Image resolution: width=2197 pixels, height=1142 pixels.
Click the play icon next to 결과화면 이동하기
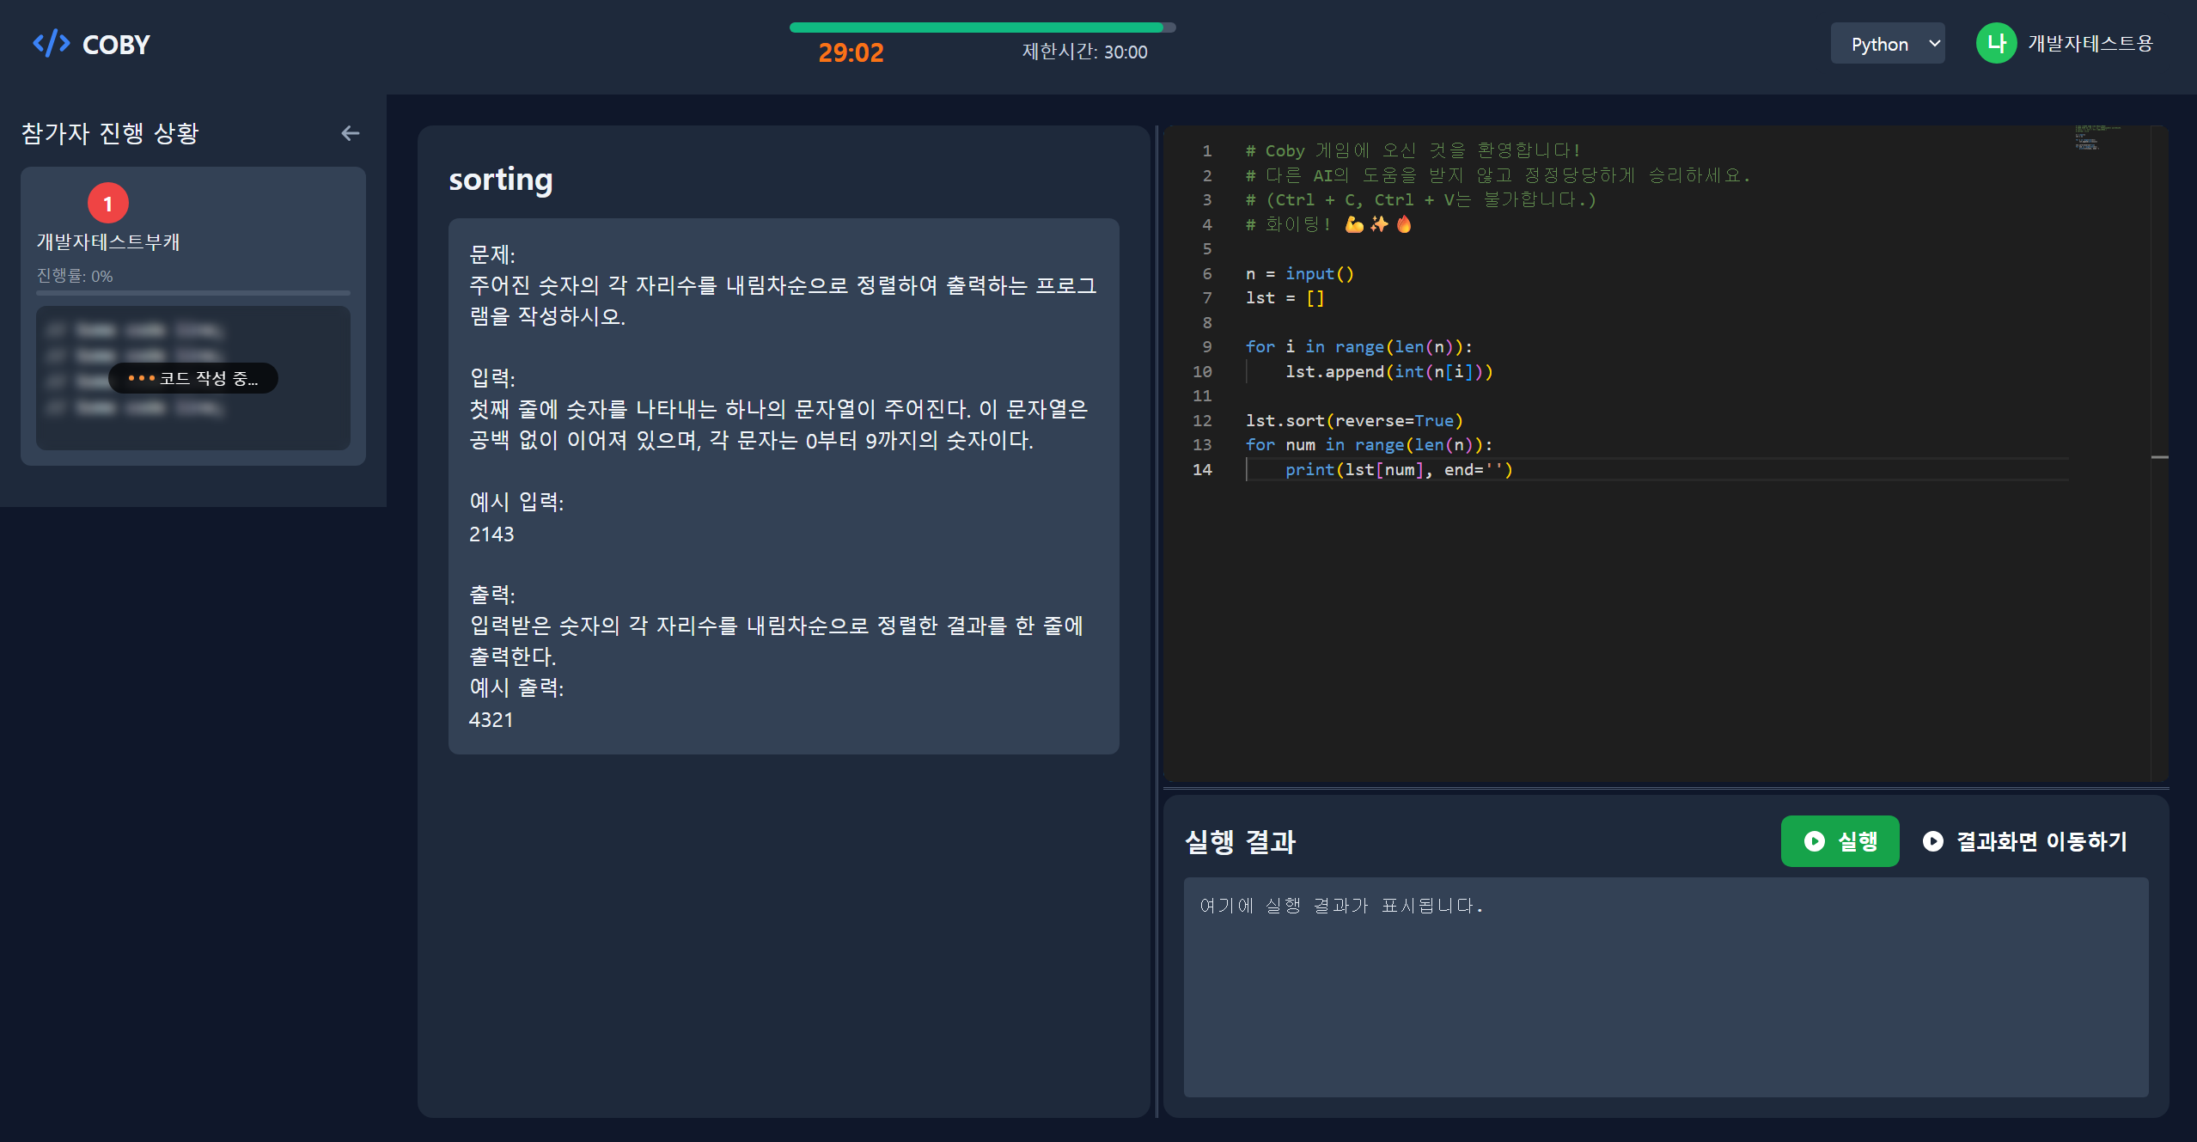point(1932,841)
